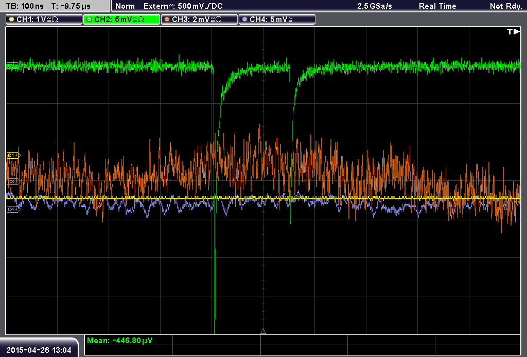Viewport: 527px width, 357px height.
Task: Click the 2.5 GSa/s sample rate readout
Action: 375,6
